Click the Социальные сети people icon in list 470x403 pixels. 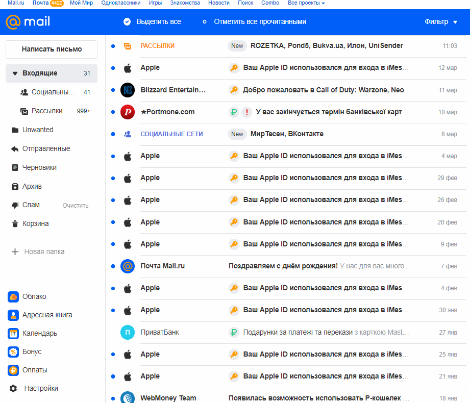(x=128, y=134)
